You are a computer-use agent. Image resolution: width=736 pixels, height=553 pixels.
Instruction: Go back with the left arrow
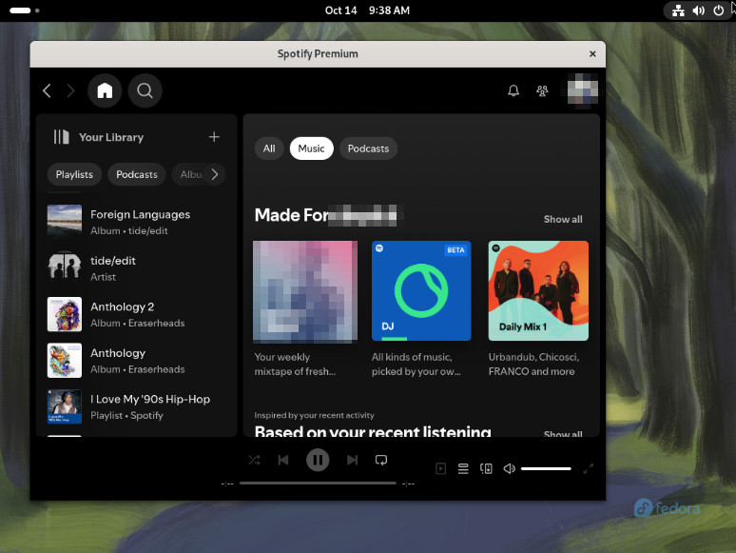coord(47,90)
